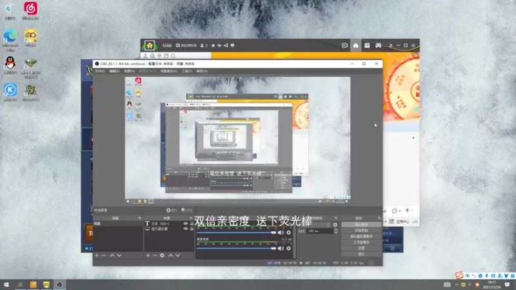
Task: Open video camera icon in YY title bar
Action: [344, 45]
